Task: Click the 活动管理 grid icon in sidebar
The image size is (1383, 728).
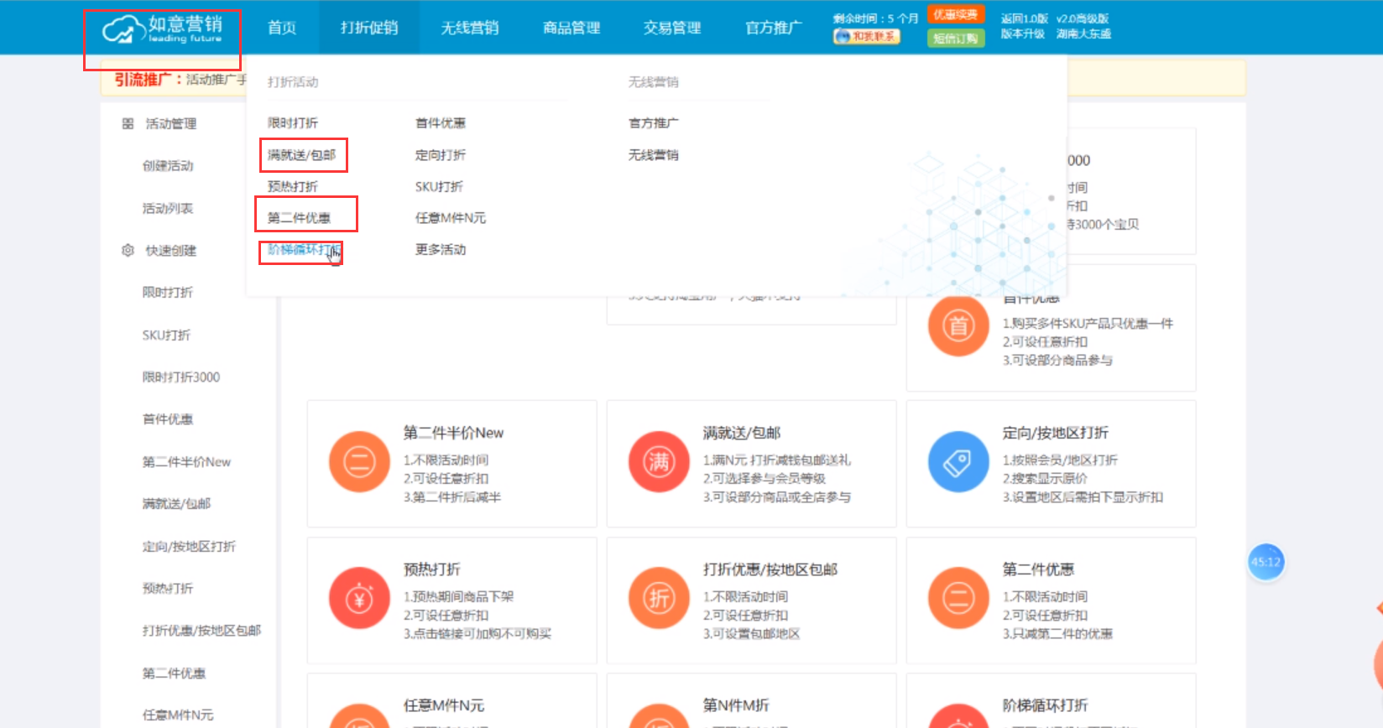Action: [x=128, y=124]
